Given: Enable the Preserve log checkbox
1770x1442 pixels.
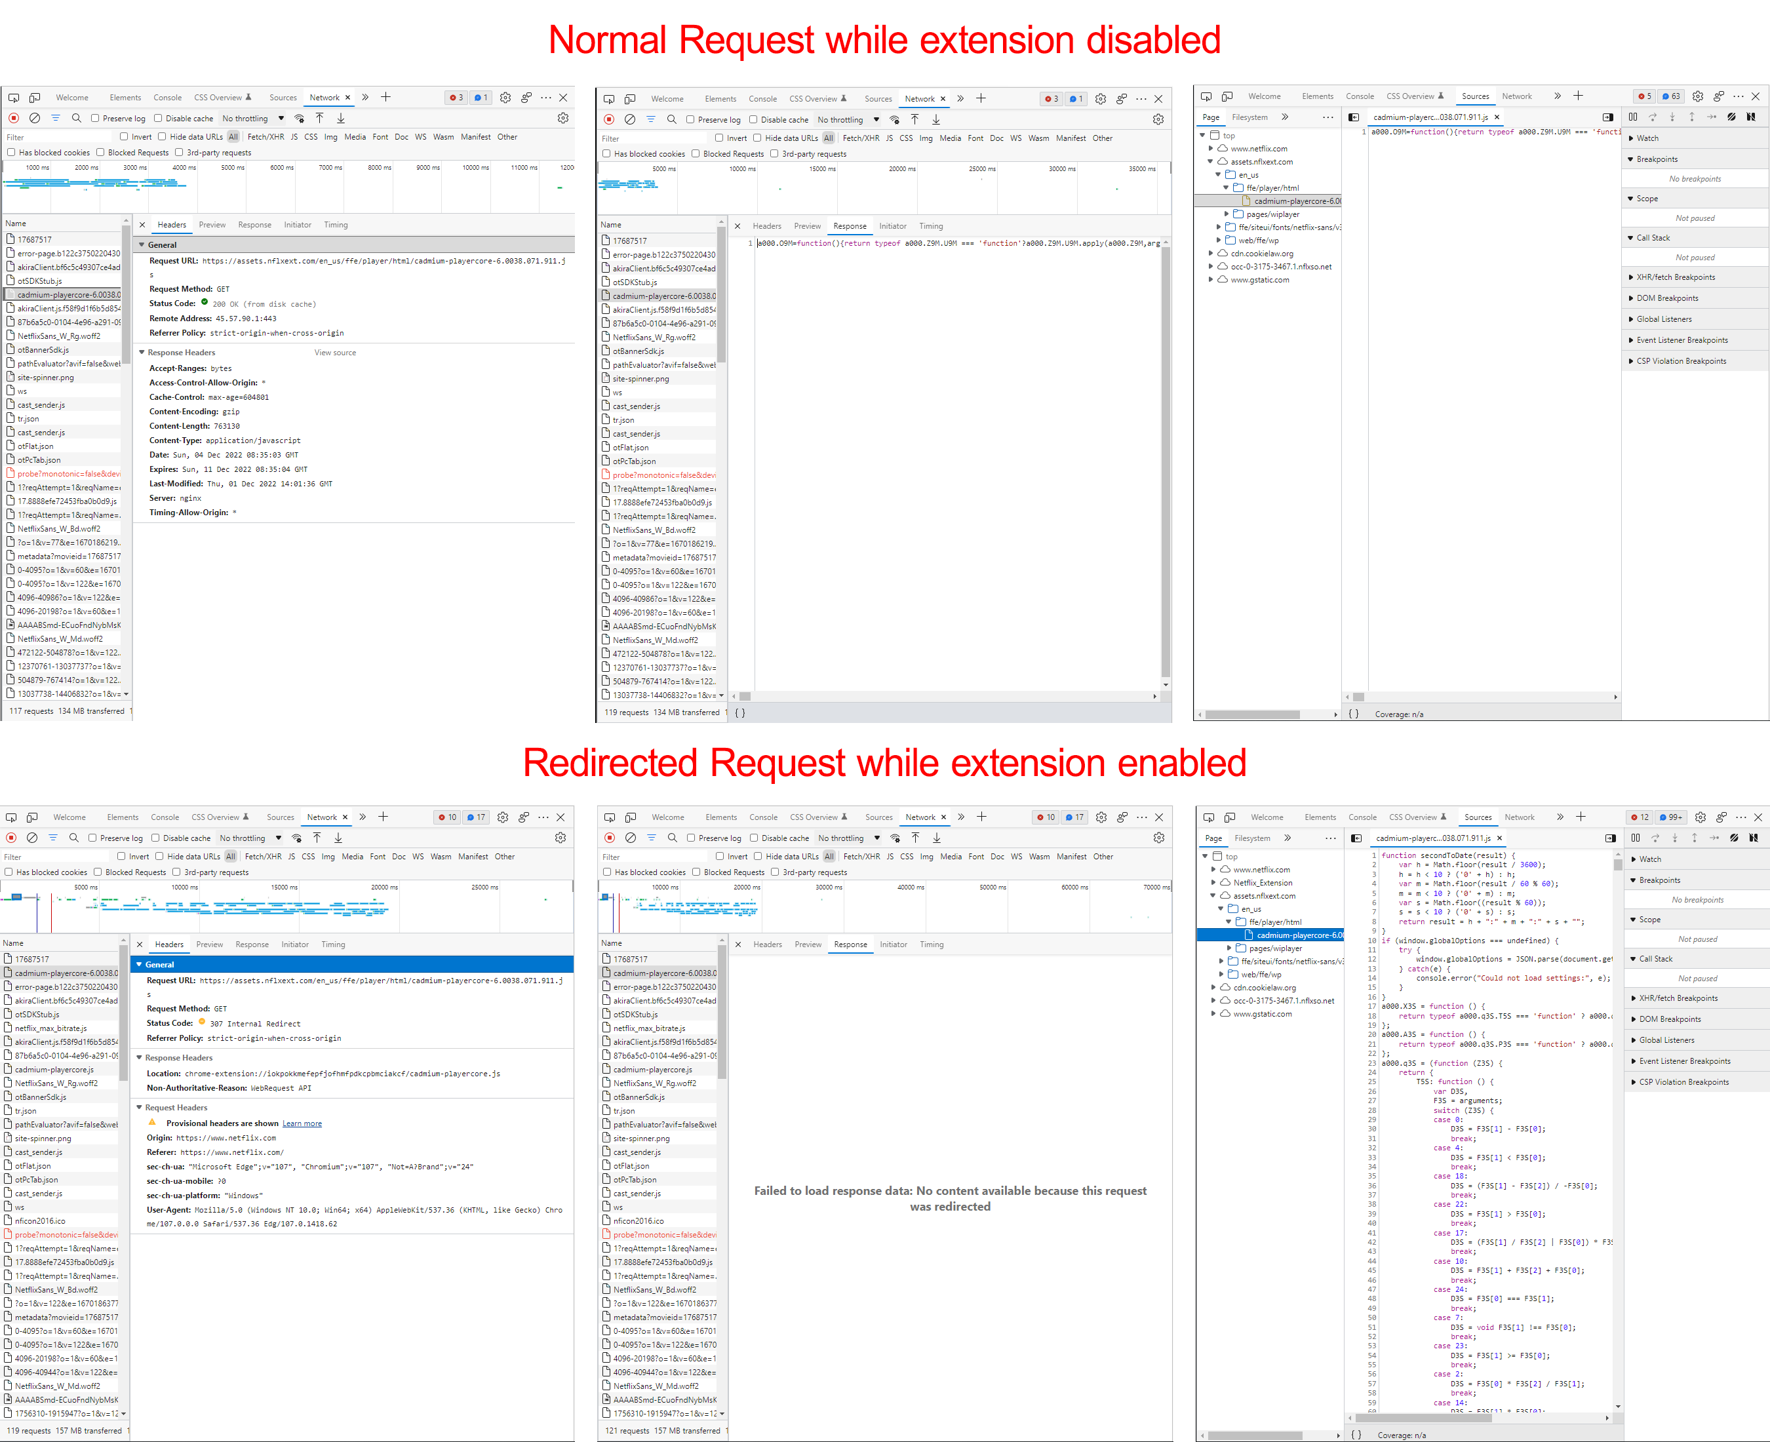Looking at the screenshot, I should (x=97, y=118).
